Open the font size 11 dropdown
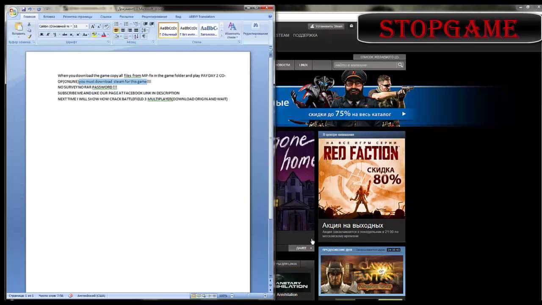 (87, 26)
